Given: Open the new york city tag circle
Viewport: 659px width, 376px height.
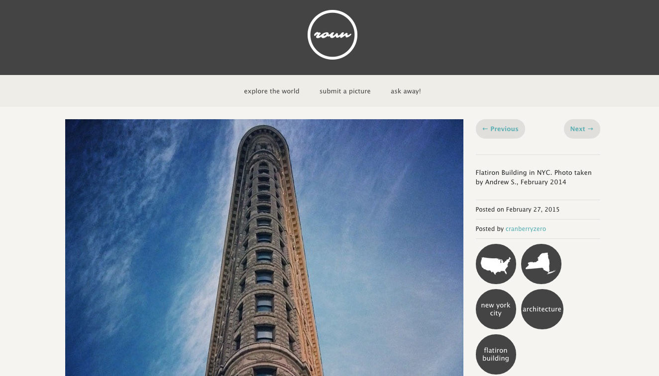Looking at the screenshot, I should (496, 309).
